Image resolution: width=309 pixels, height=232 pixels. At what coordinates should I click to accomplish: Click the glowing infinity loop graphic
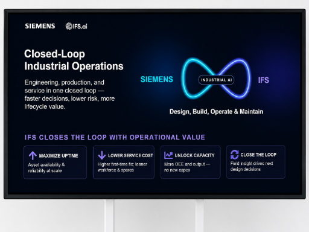click(x=216, y=79)
